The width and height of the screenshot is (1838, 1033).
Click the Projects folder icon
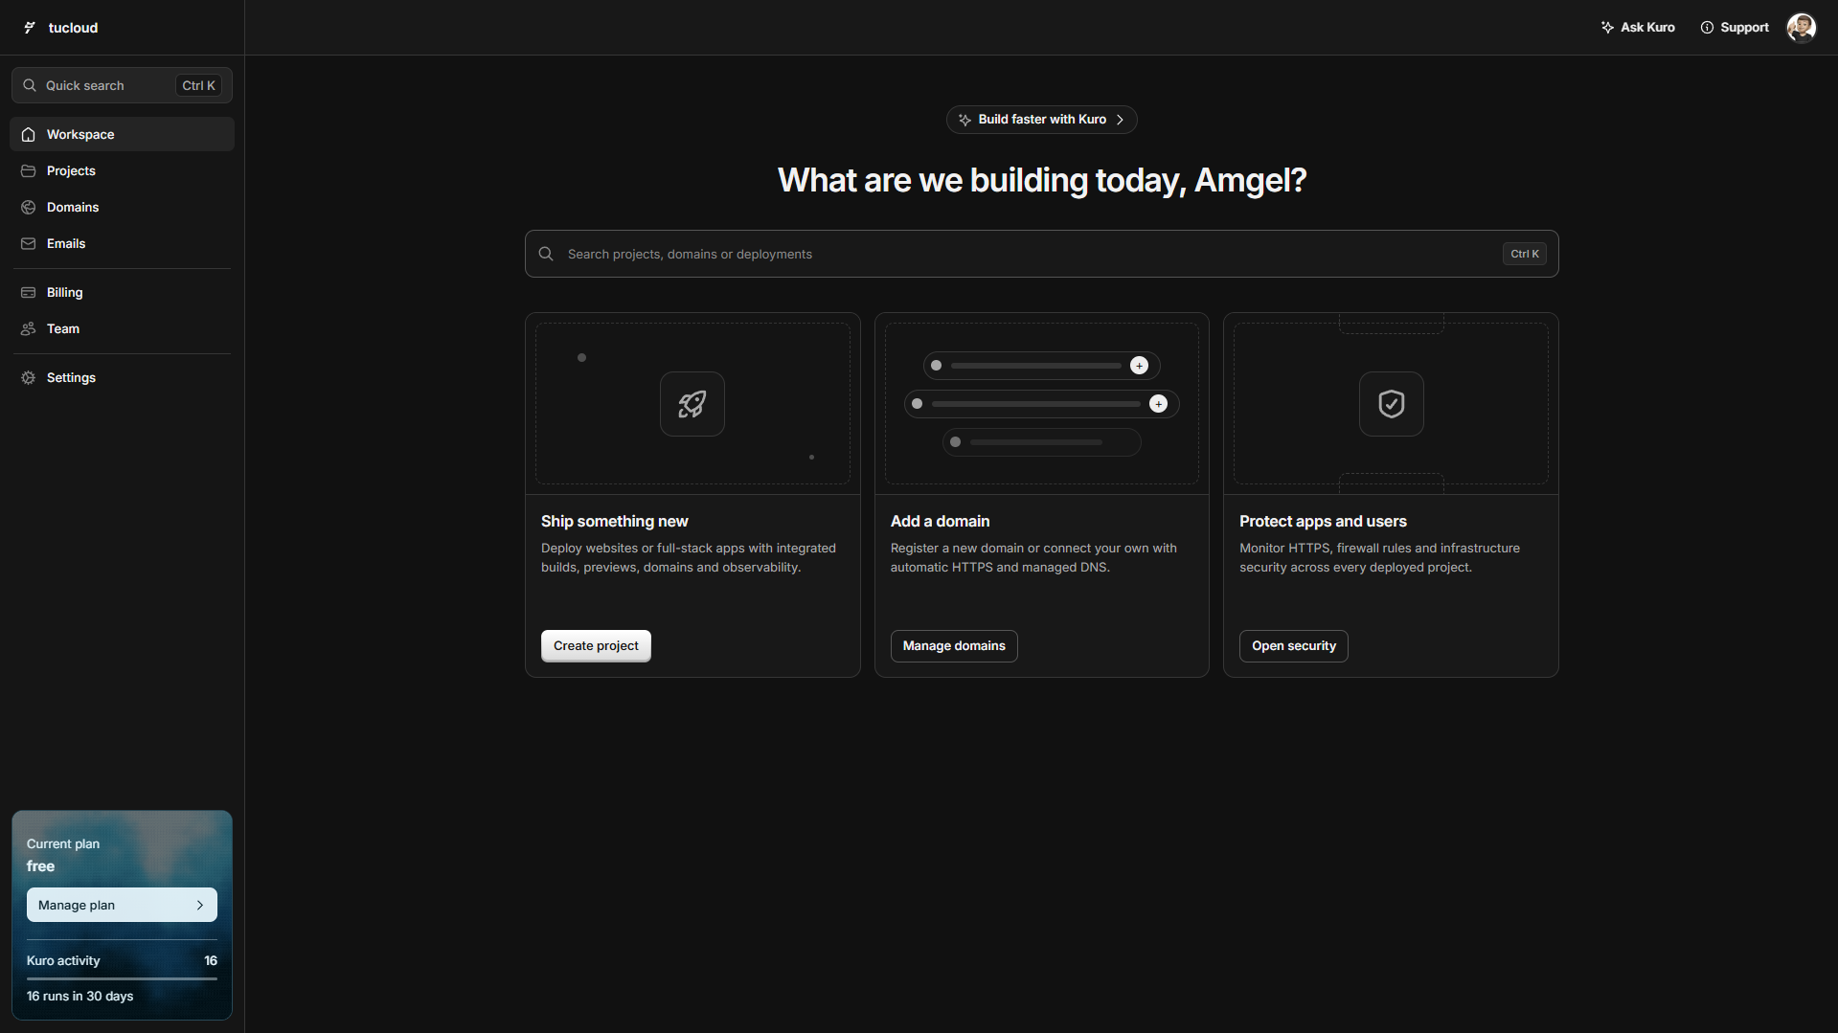coord(29,171)
